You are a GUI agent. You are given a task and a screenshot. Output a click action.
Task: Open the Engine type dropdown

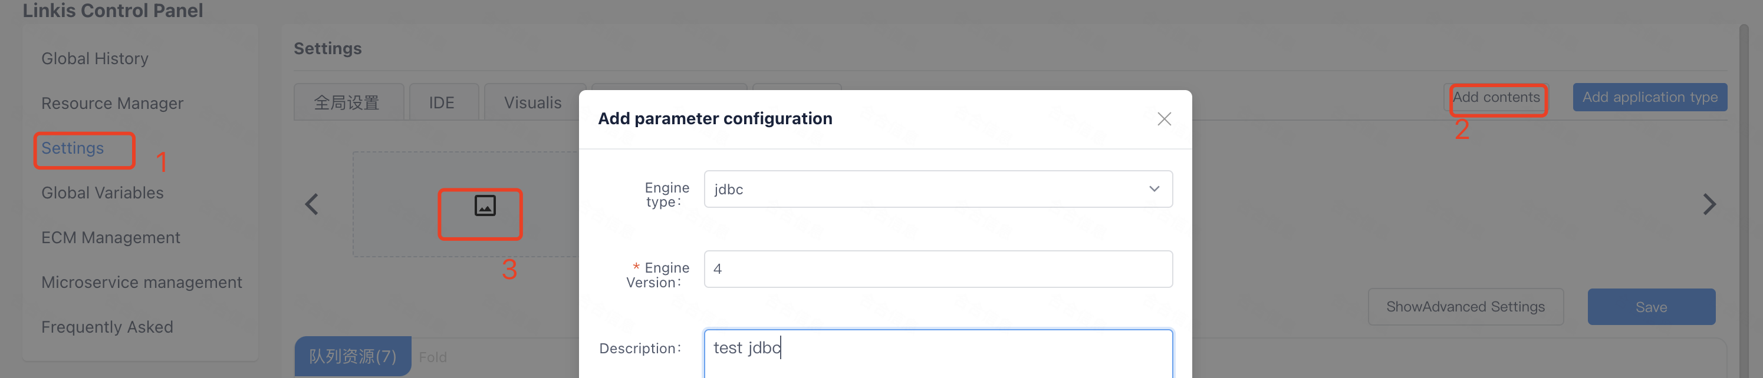[x=938, y=188]
